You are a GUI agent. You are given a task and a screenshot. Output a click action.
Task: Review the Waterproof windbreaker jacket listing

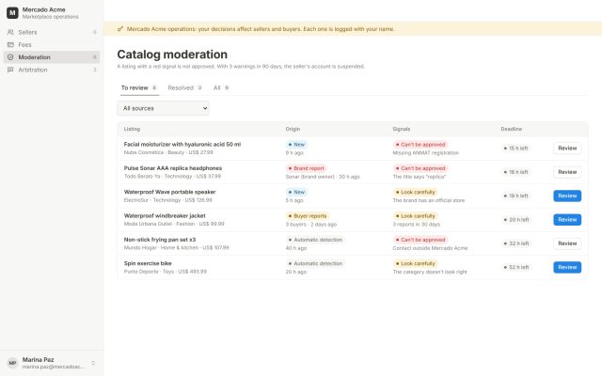coord(567,219)
